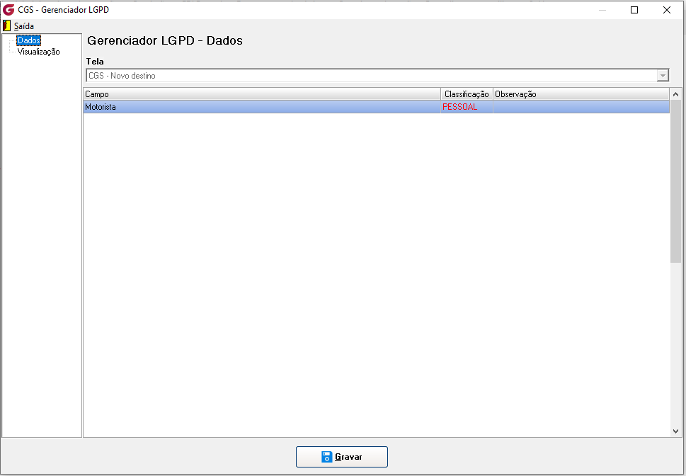Screen dimensions: 686x476
Task: Click the scroll down arrow of the grid
Action: tap(675, 431)
